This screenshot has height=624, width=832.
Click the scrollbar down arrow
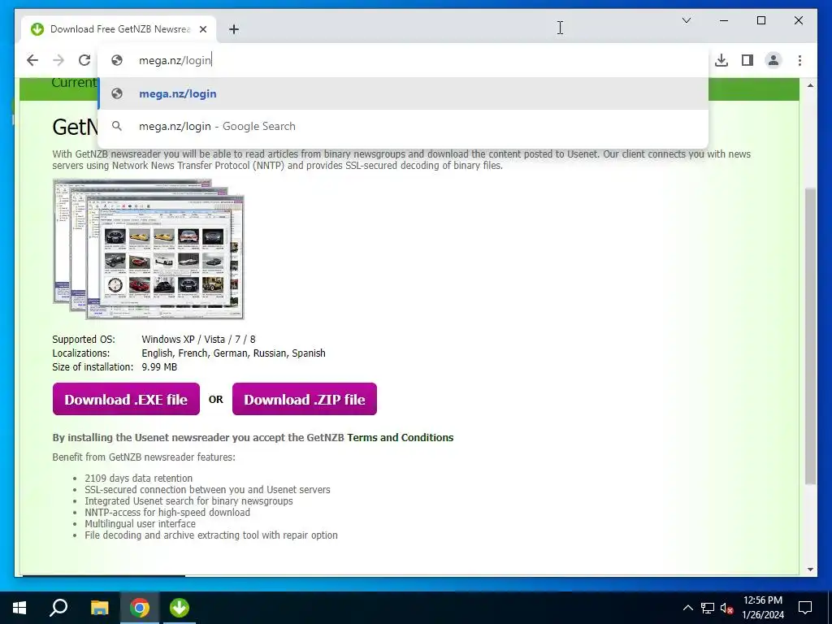point(810,570)
